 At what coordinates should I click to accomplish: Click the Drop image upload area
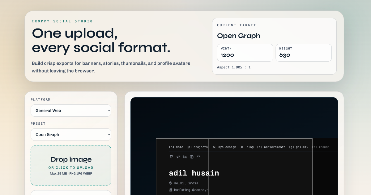(71, 165)
